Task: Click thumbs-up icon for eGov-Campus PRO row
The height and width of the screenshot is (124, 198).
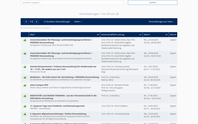Action: pyautogui.click(x=25, y=85)
